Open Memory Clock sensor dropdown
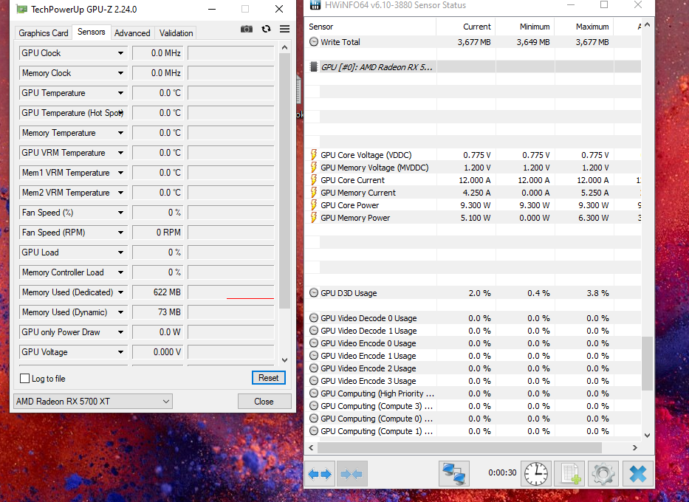This screenshot has height=502, width=689. point(120,73)
